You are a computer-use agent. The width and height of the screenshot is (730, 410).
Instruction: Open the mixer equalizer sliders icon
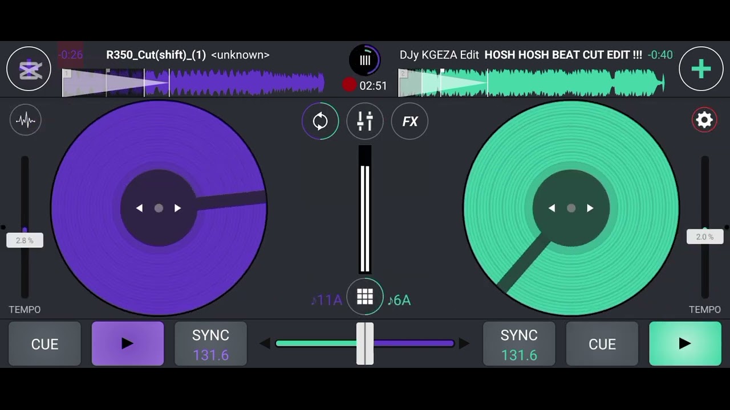[x=365, y=121]
